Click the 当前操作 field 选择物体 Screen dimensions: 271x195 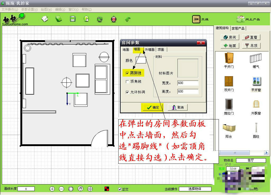click(x=195, y=189)
